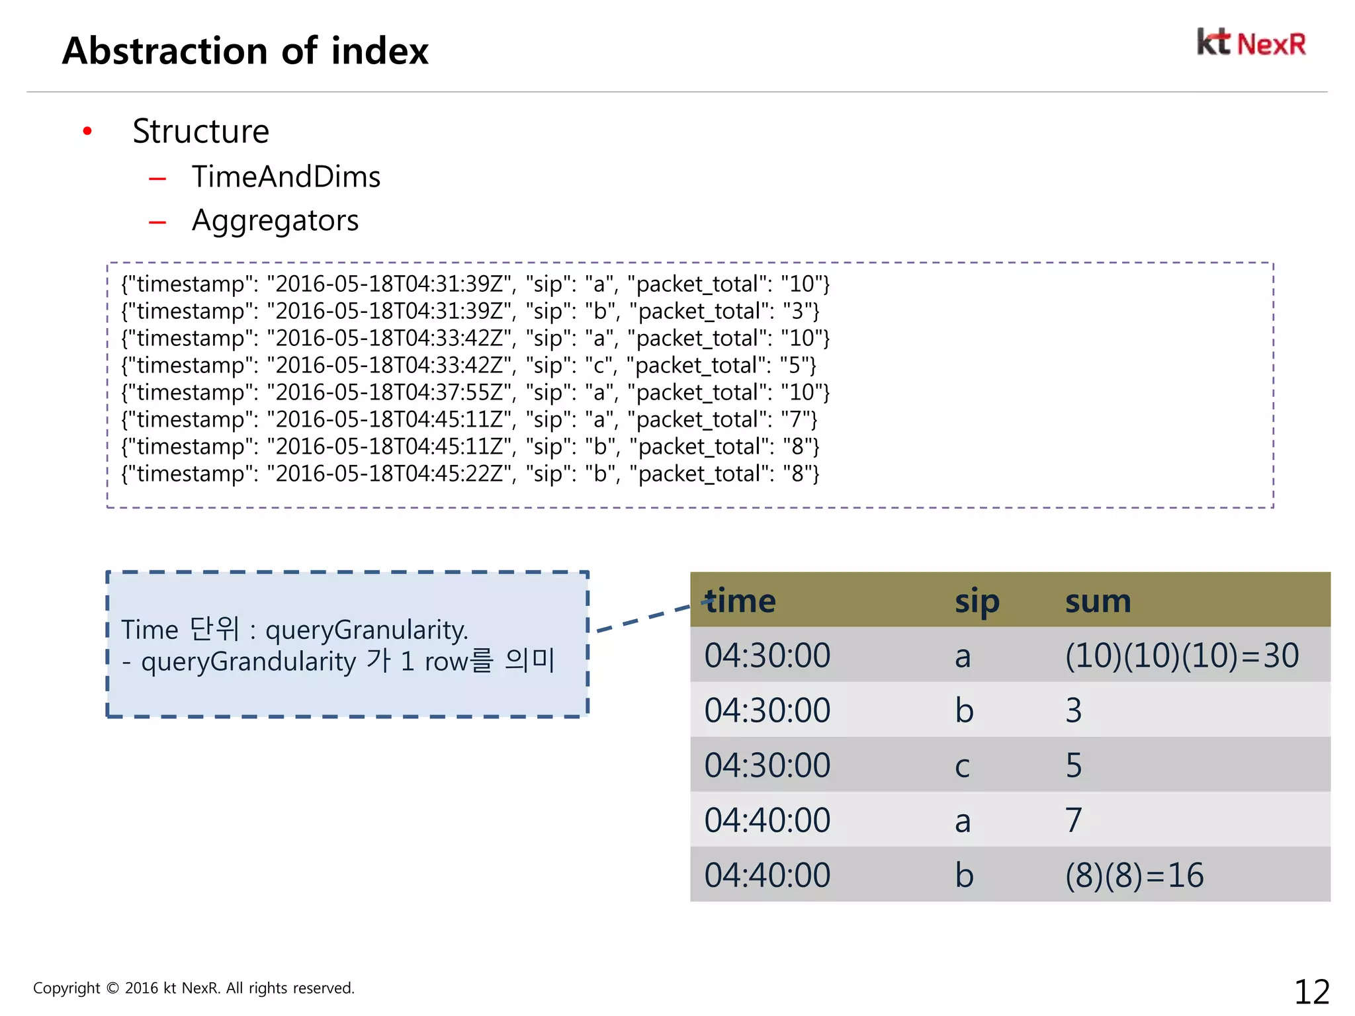Click JSON line with timestamp 04:37:55Z
The width and height of the screenshot is (1355, 1016).
(475, 392)
